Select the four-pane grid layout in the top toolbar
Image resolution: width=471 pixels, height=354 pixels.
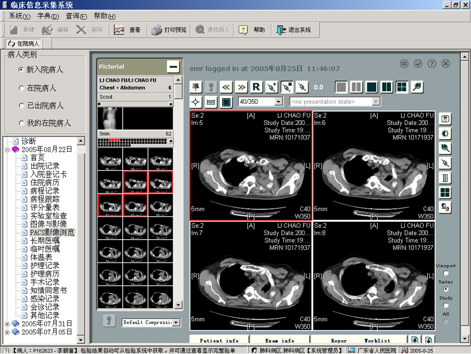click(402, 87)
